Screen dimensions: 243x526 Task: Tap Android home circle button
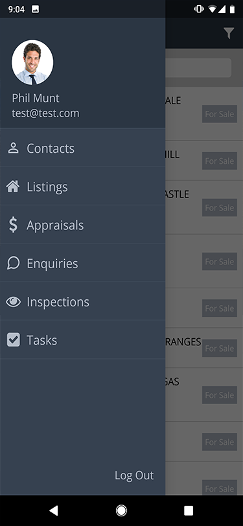pyautogui.click(x=121, y=510)
